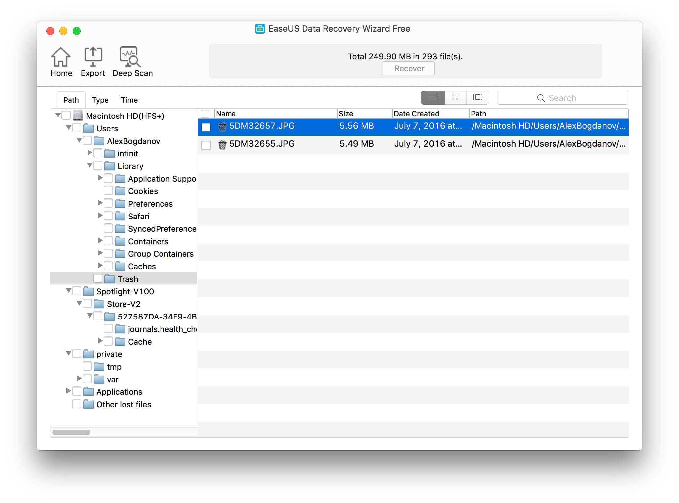Select the 527587DA-34F9-4B folder item
This screenshot has width=679, height=503.
(157, 317)
